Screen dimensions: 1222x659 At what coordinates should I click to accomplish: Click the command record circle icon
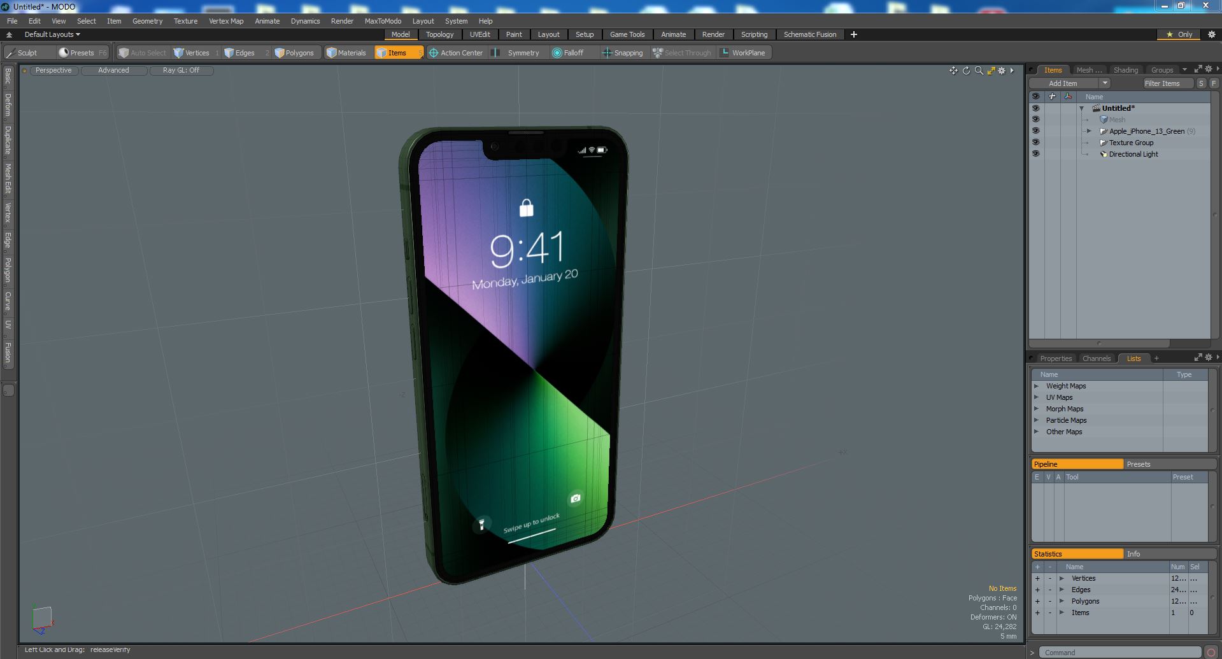coord(1211,653)
